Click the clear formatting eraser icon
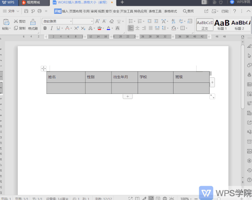The height and width of the screenshot is (200, 252). [x=112, y=21]
